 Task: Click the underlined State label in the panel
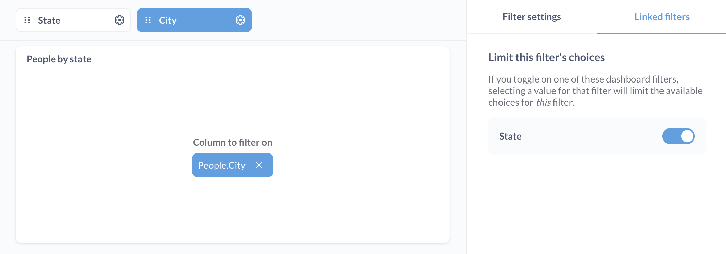[510, 136]
